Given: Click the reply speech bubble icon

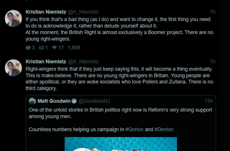Looking at the screenshot, I should pyautogui.click(x=28, y=48).
